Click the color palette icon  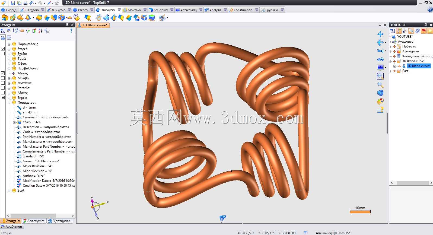click(x=380, y=101)
